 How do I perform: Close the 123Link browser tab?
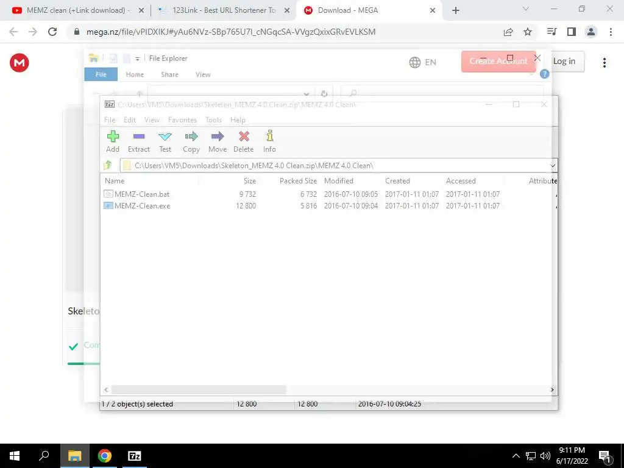pos(287,11)
